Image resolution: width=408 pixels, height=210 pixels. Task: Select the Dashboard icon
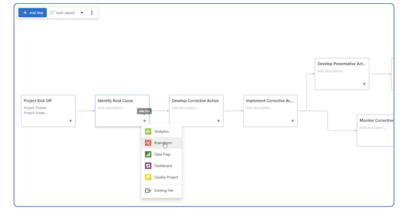pyautogui.click(x=148, y=166)
